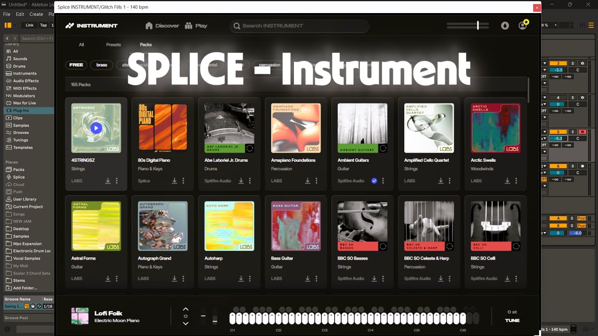
Task: Click installed checkmark on Ambient Guitars
Action: click(x=374, y=181)
